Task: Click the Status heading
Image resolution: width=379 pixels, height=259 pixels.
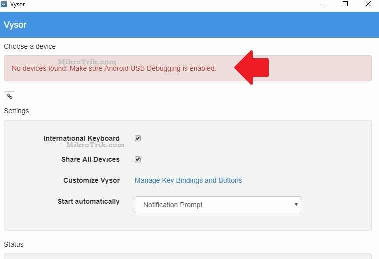Action: coord(14,244)
